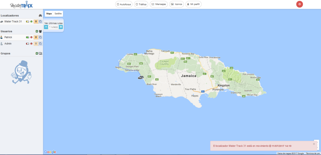Viewport: 321px width, 155px height.
Task: Open the Mensajes menu
Action: [159, 4]
